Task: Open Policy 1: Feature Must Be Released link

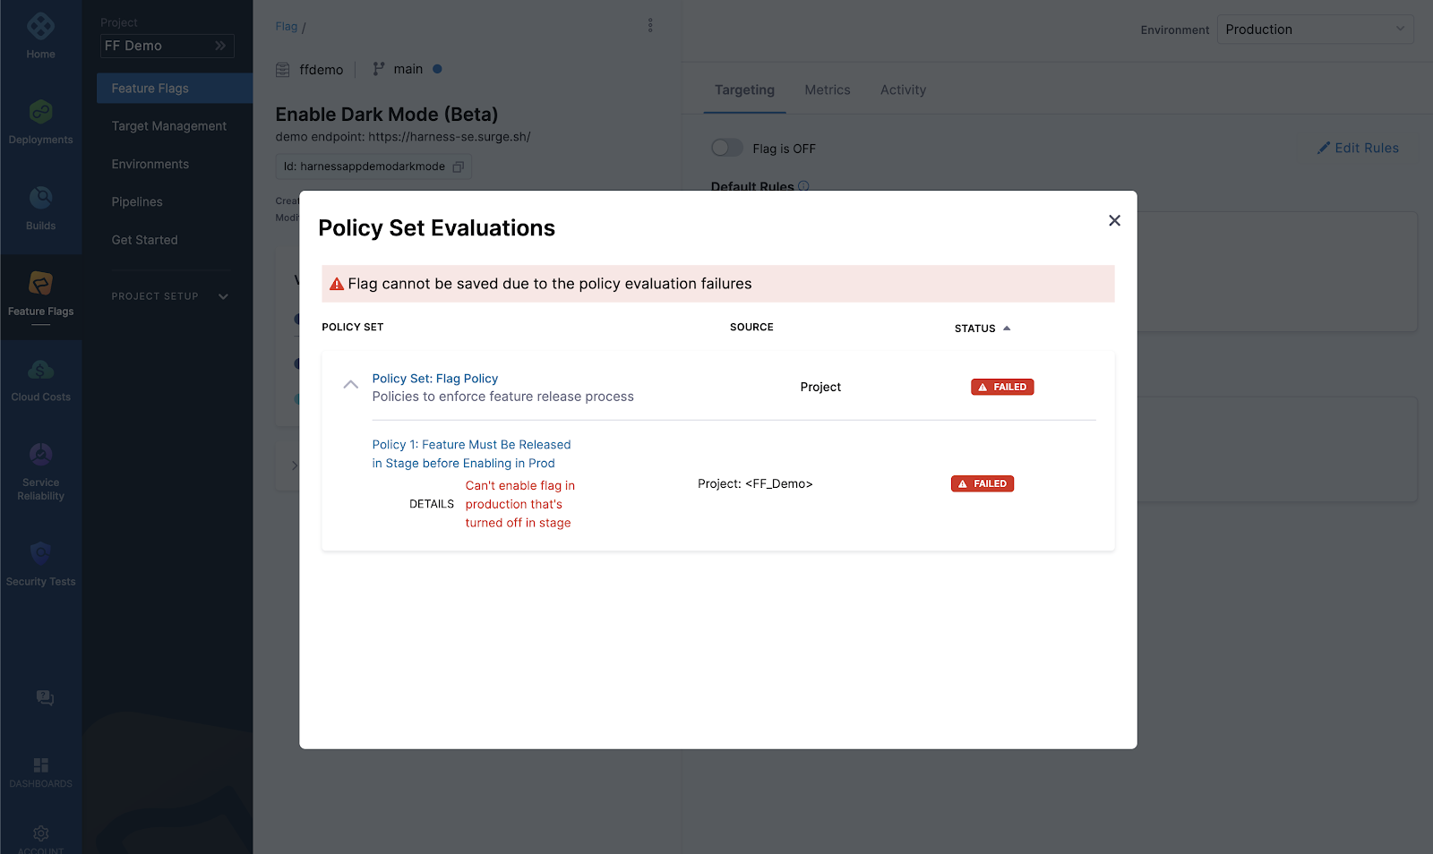Action: (x=471, y=453)
